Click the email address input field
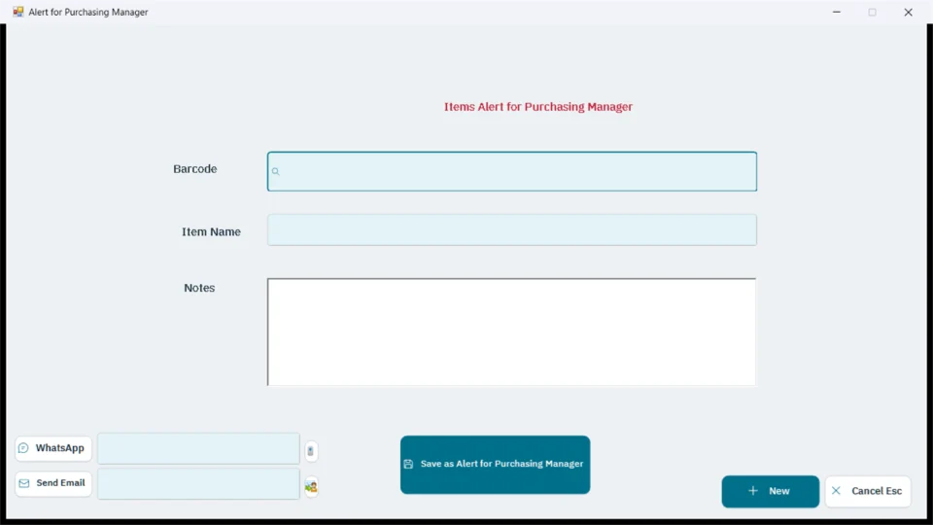Viewport: 933px width, 525px height. pyautogui.click(x=198, y=484)
